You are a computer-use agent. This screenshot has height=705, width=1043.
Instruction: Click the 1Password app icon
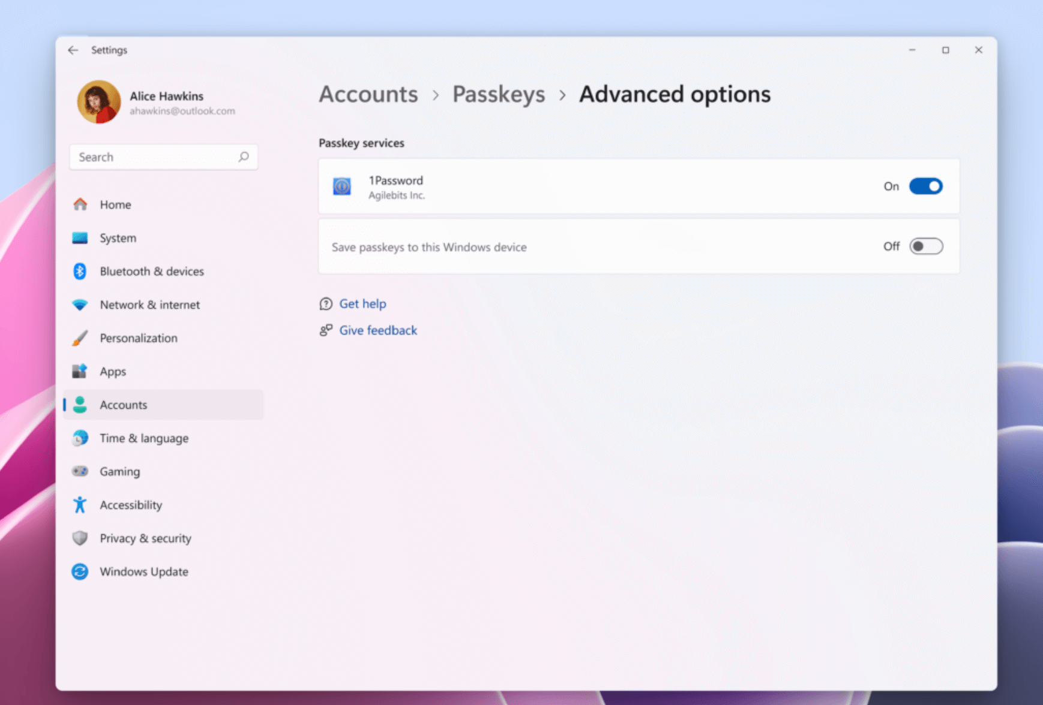(341, 186)
